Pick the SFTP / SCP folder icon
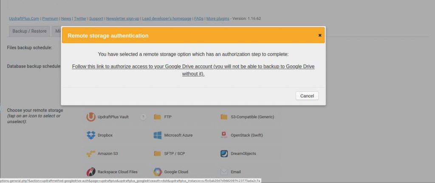 point(157,154)
